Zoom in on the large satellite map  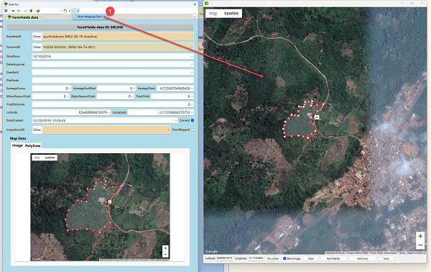(420, 236)
